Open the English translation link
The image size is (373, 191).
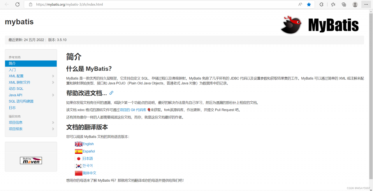coord(88,144)
